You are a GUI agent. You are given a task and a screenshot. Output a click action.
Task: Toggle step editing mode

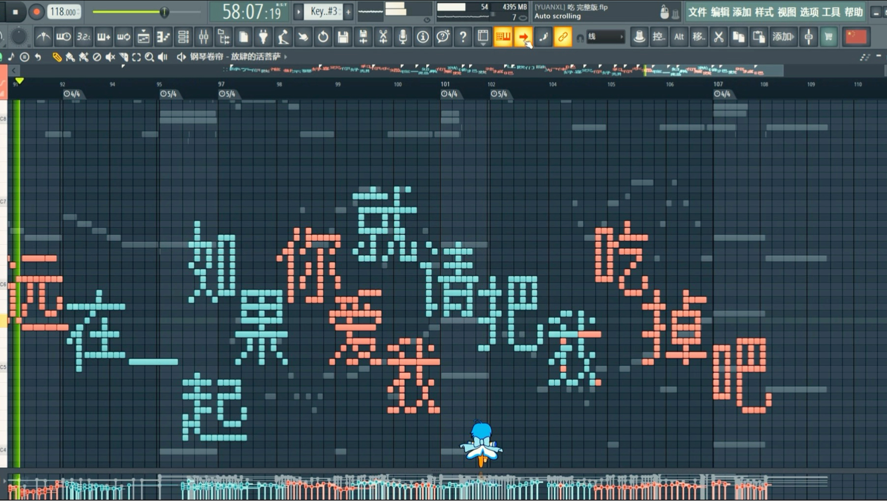coord(543,37)
